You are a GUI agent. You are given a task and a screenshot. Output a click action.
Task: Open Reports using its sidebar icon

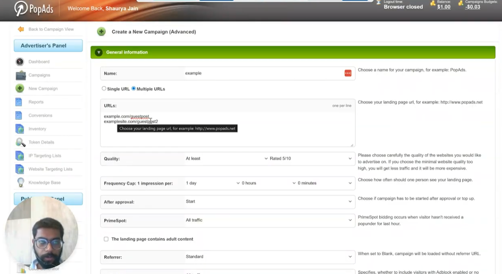click(x=19, y=102)
